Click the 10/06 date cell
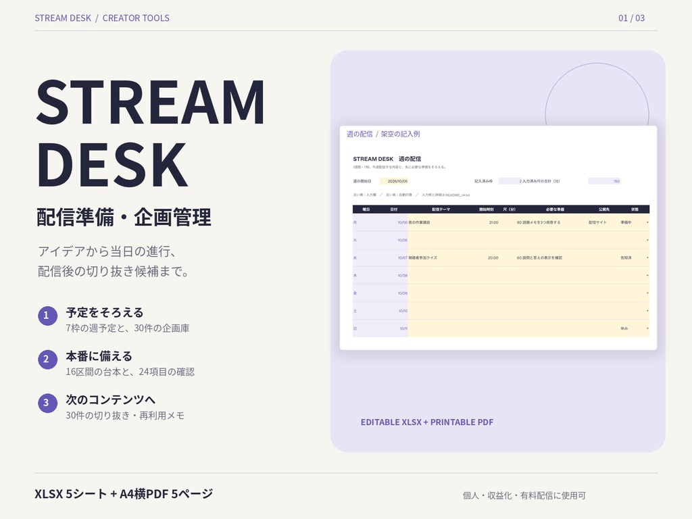 tap(394, 240)
